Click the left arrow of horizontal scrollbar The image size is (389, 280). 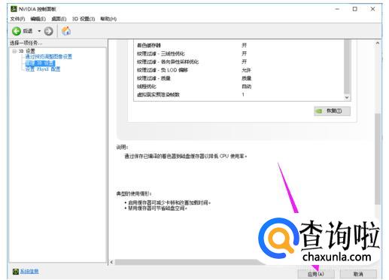pos(111,262)
